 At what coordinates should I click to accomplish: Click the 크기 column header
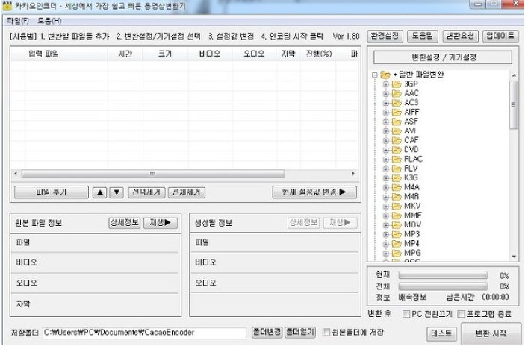tap(165, 54)
